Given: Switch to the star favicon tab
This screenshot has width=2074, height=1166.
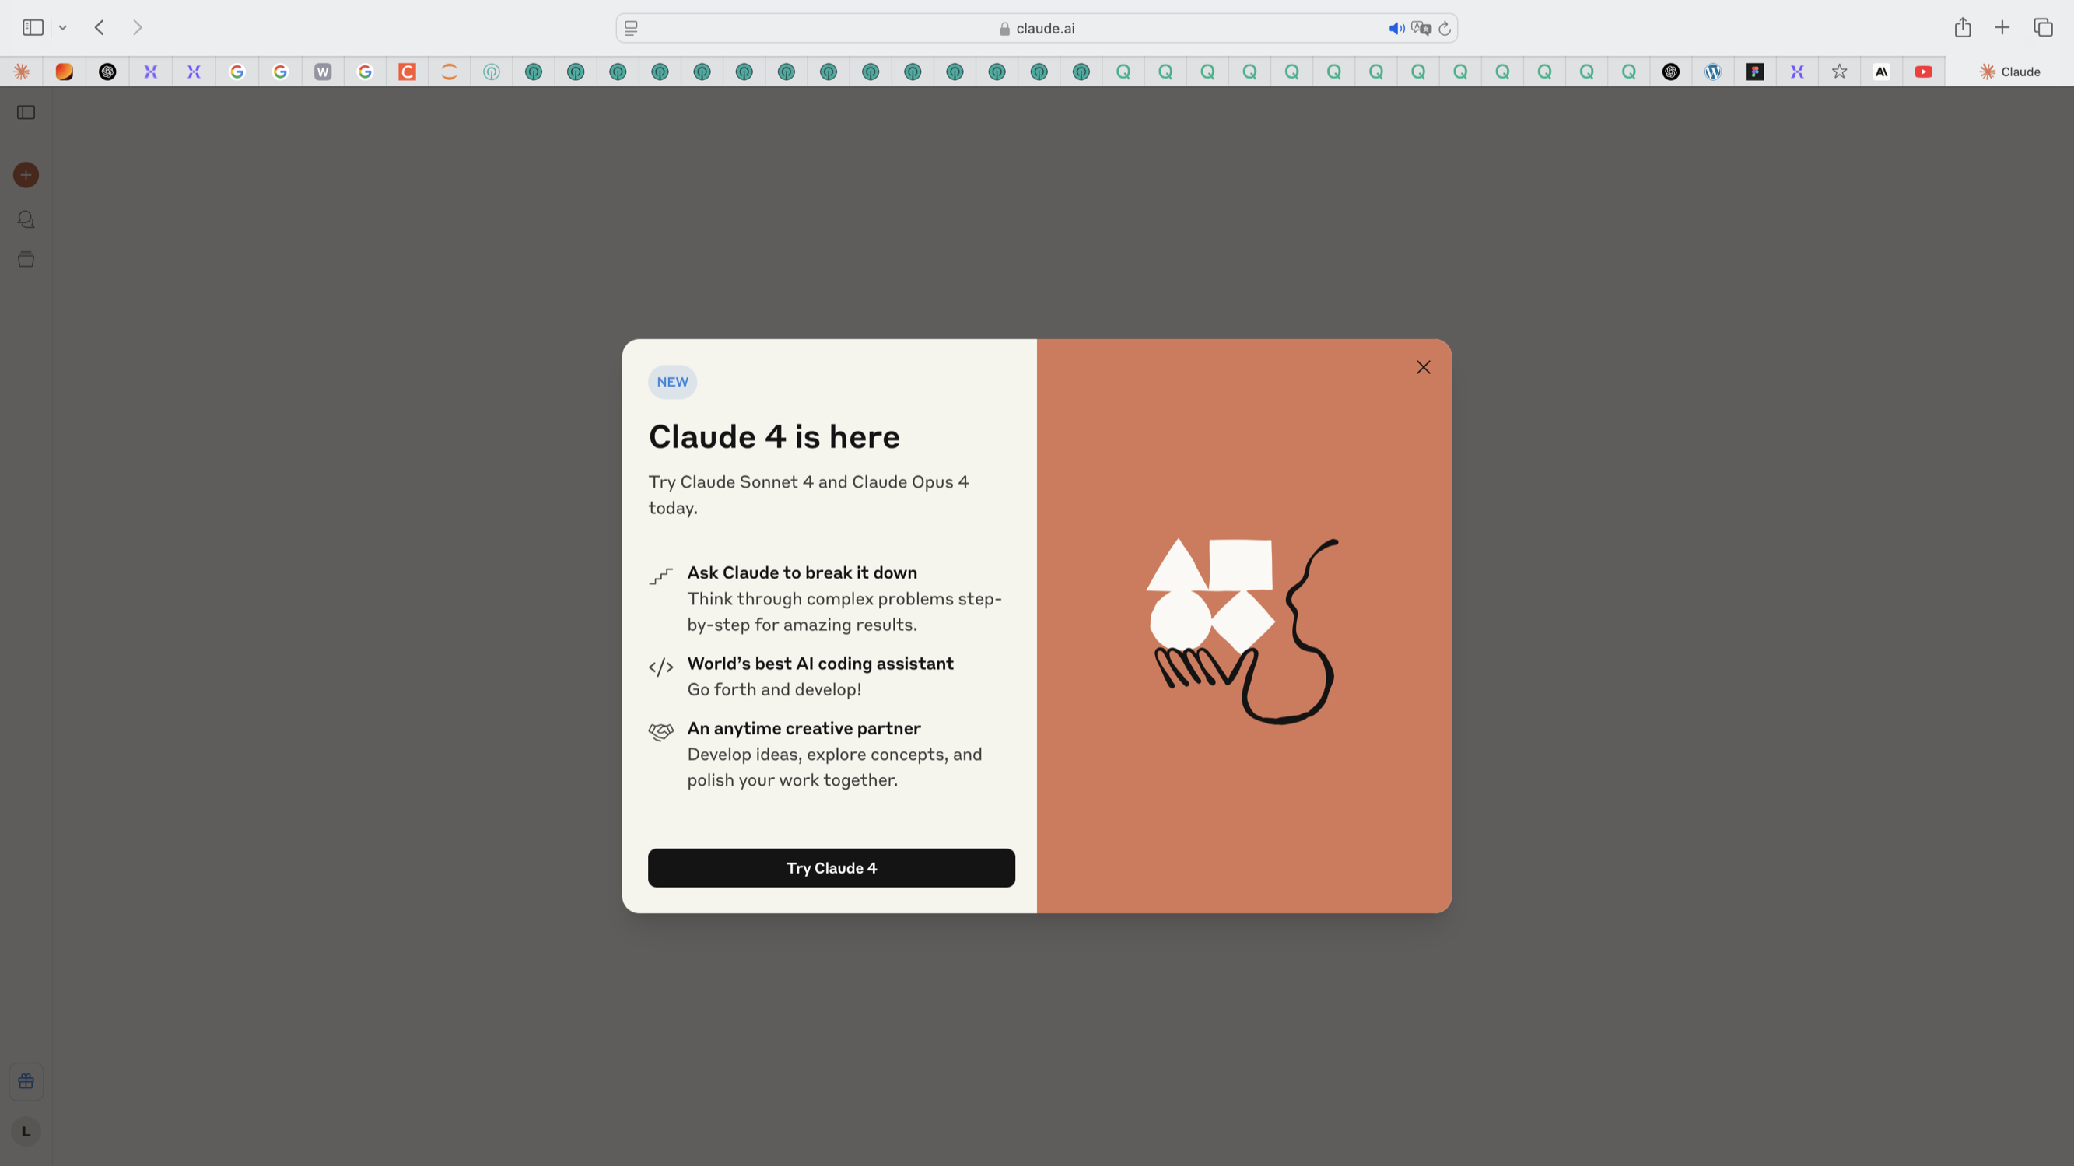Looking at the screenshot, I should pyautogui.click(x=1840, y=72).
